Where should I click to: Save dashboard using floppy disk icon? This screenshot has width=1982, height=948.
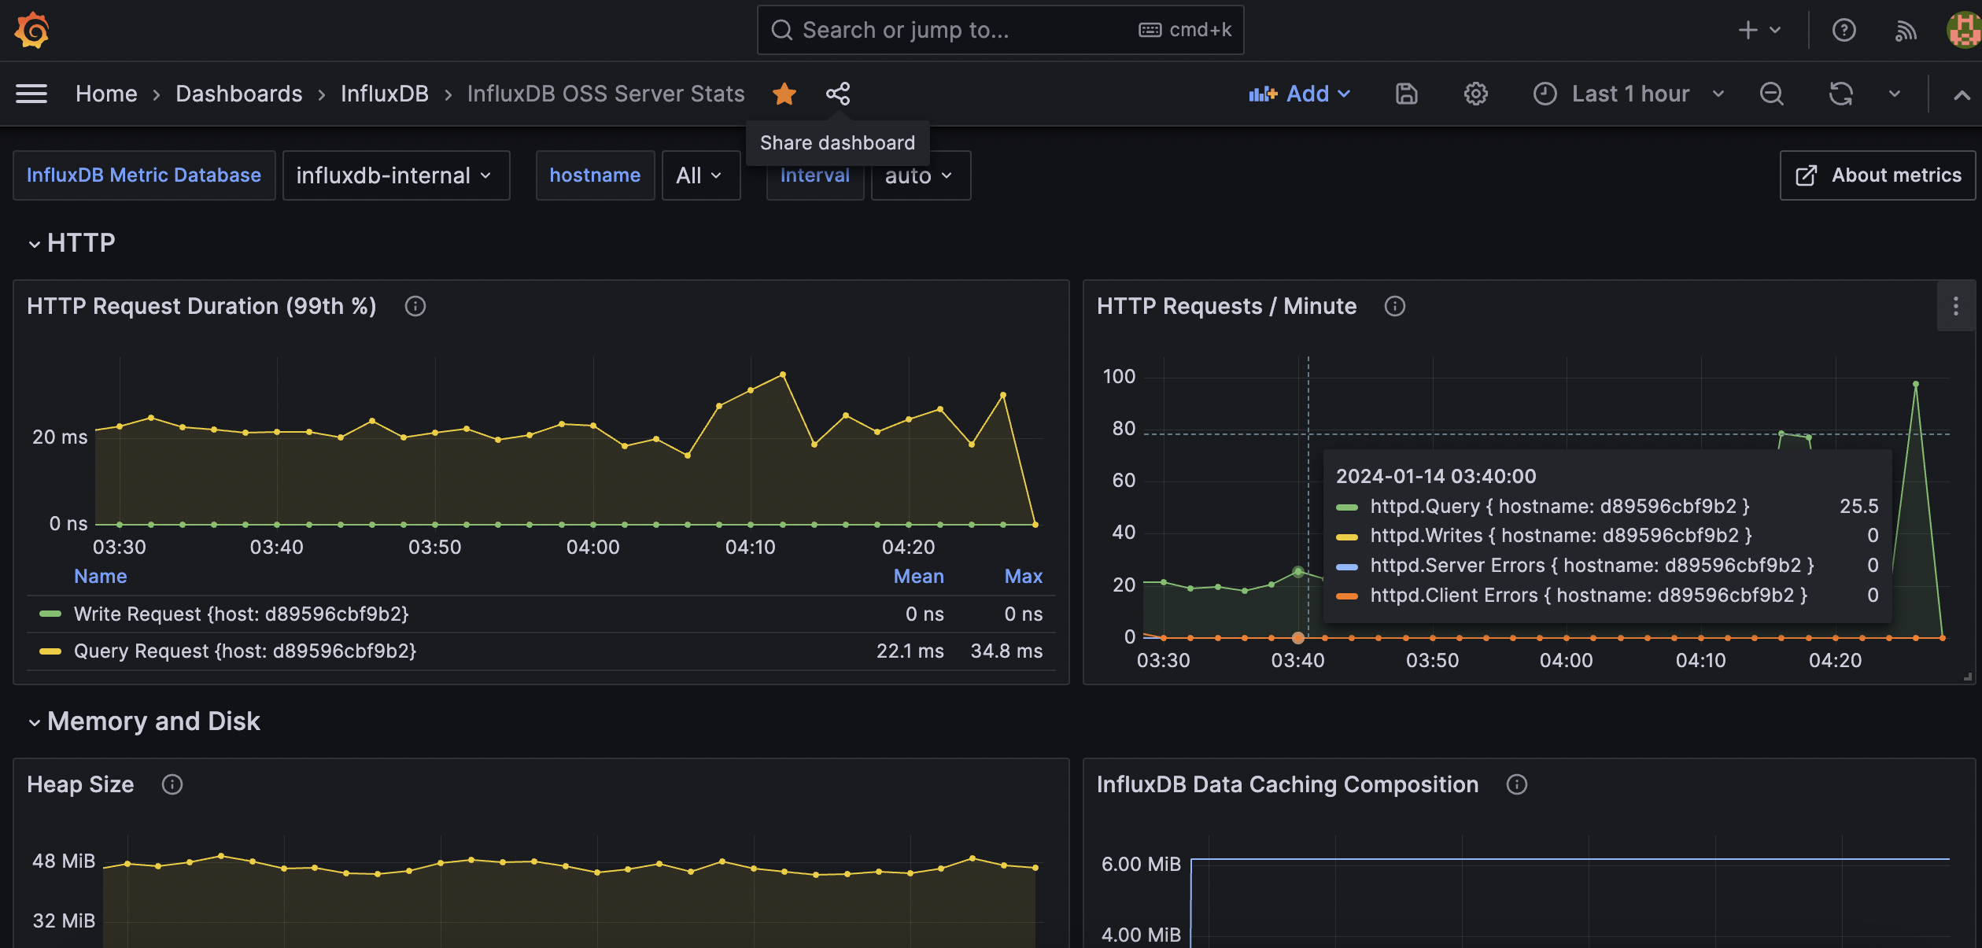coord(1406,94)
